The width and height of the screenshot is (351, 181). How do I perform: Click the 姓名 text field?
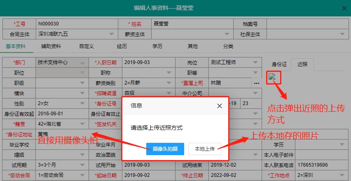pyautogui.click(x=192, y=24)
